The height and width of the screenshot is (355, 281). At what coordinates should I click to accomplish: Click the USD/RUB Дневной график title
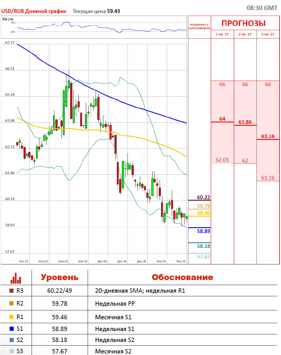point(34,11)
